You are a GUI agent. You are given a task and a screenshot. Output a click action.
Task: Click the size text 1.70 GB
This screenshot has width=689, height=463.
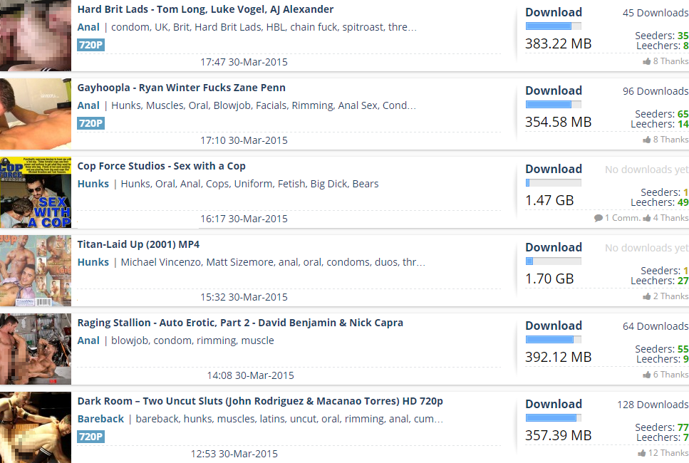(x=550, y=279)
